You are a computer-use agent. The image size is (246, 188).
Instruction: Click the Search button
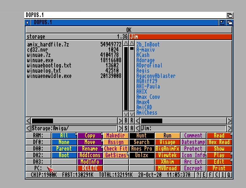tap(142, 142)
